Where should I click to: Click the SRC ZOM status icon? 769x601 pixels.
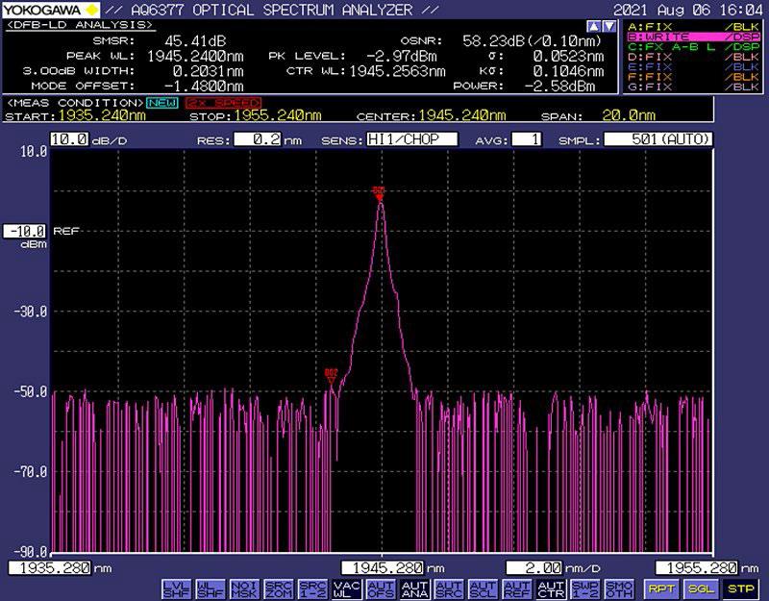(x=278, y=588)
